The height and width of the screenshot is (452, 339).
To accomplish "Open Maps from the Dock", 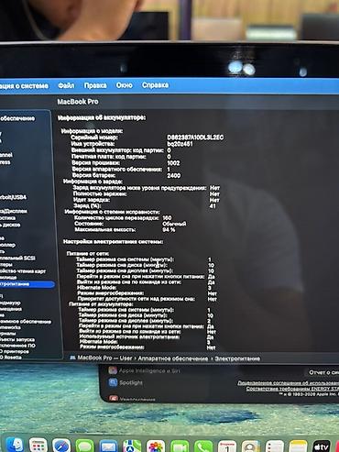I will (132, 446).
